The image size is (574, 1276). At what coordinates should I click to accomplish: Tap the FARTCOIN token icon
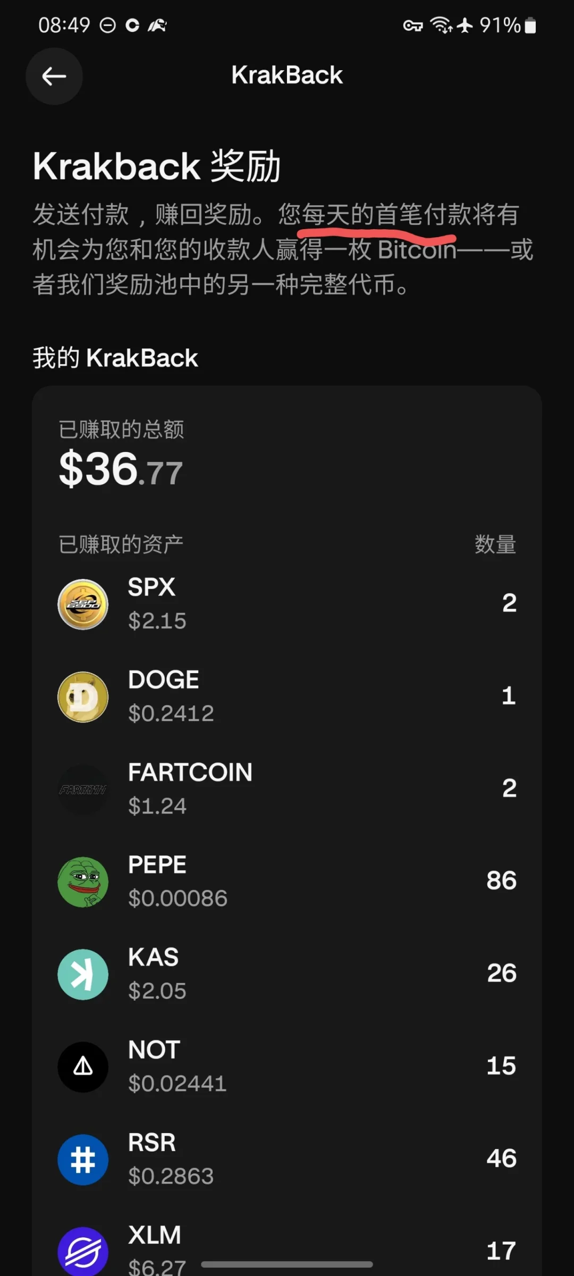pos(83,790)
